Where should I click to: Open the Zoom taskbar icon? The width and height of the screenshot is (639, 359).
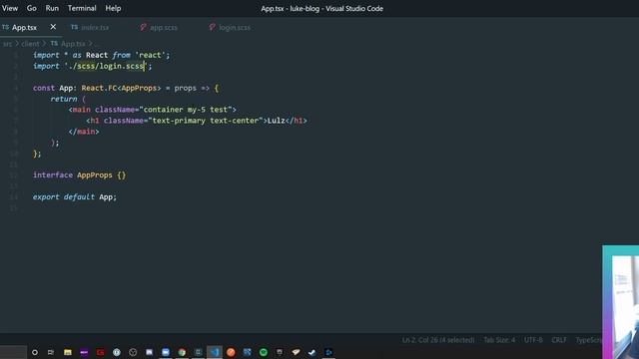coord(166,352)
